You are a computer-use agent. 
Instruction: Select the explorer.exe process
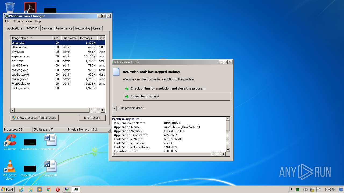point(58,56)
